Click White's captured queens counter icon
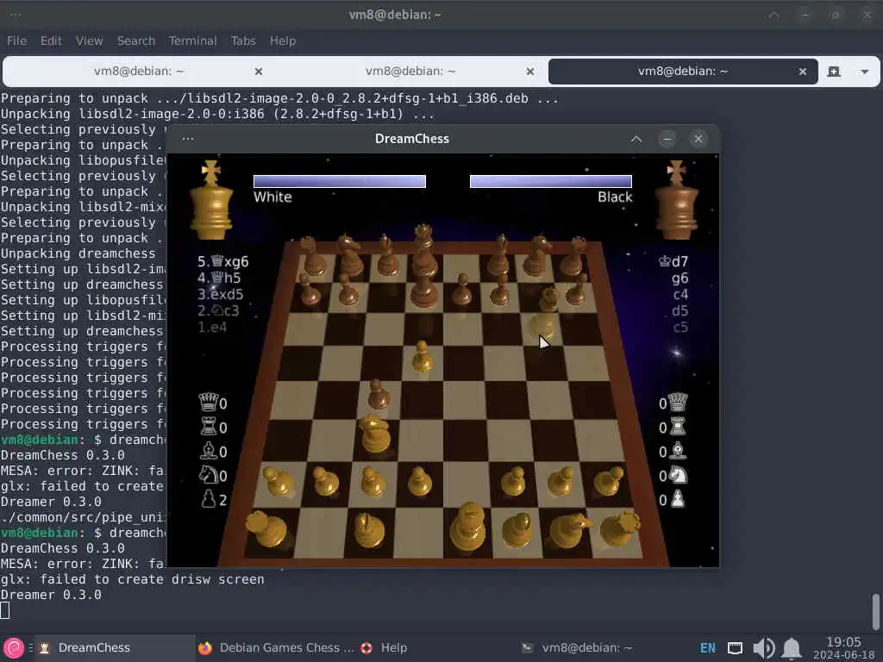The image size is (883, 662). [x=208, y=403]
